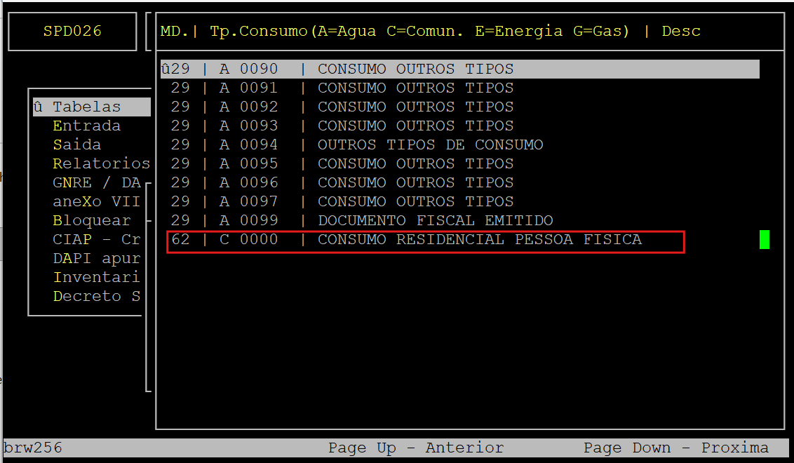Open the Saida menu option

point(77,145)
